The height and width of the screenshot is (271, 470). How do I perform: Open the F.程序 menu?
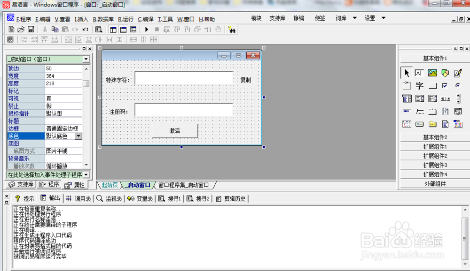coord(23,19)
